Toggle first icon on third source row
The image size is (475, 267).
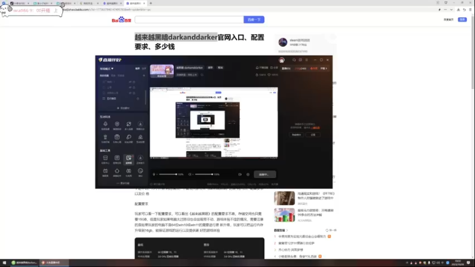(130, 93)
